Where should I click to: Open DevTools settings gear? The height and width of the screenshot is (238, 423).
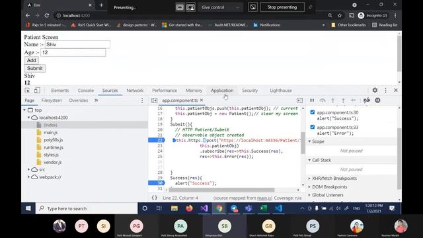(375, 90)
